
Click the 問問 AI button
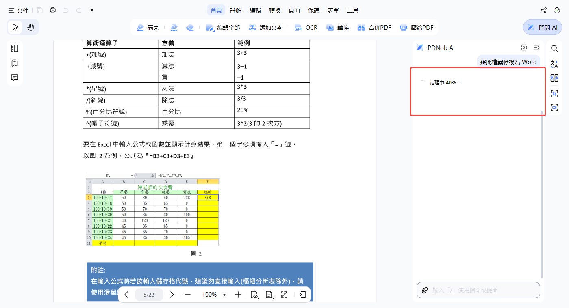point(543,28)
